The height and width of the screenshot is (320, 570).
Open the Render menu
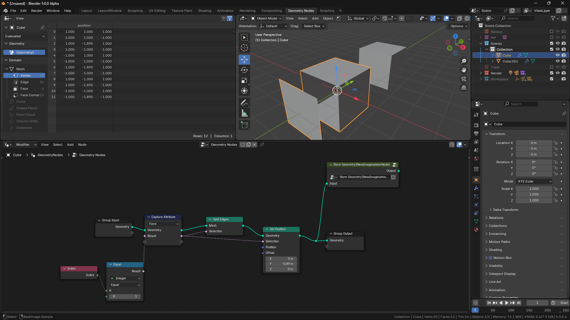click(37, 11)
